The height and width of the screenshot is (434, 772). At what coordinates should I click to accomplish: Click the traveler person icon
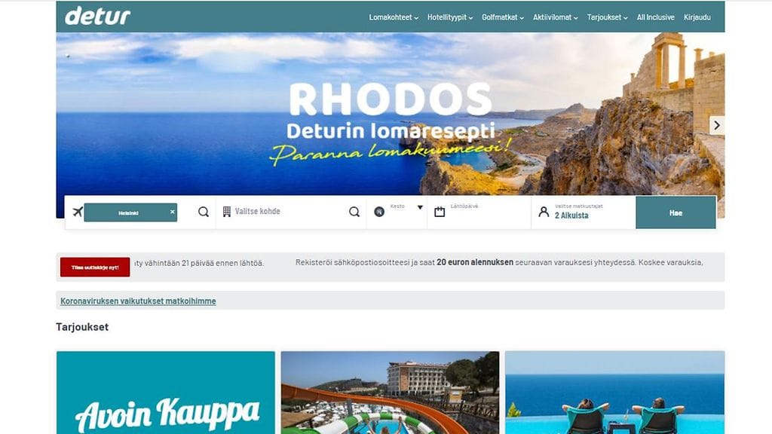click(x=544, y=212)
